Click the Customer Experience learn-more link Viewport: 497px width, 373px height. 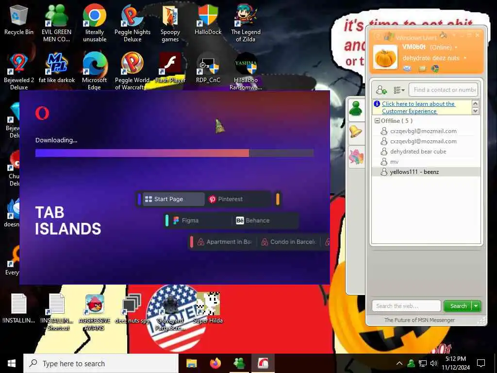tap(418, 107)
